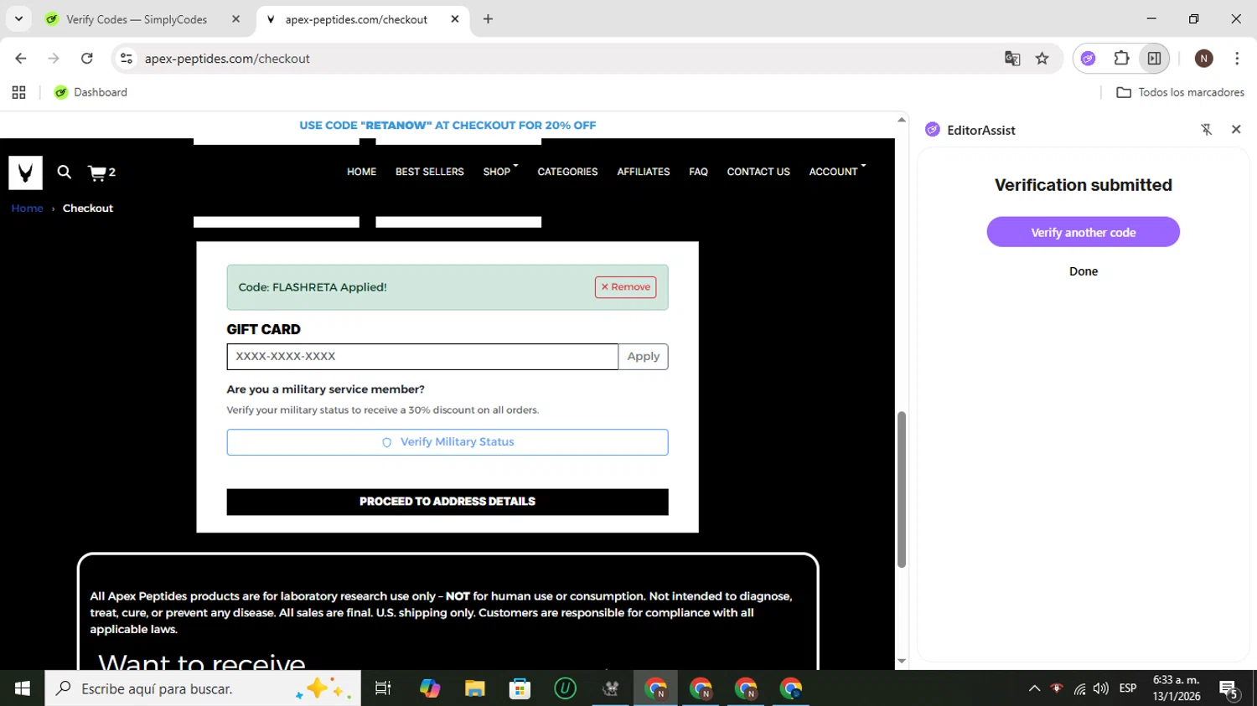Image resolution: width=1257 pixels, height=706 pixels.
Task: Remove the applied FLASHRETA code
Action: 625,287
